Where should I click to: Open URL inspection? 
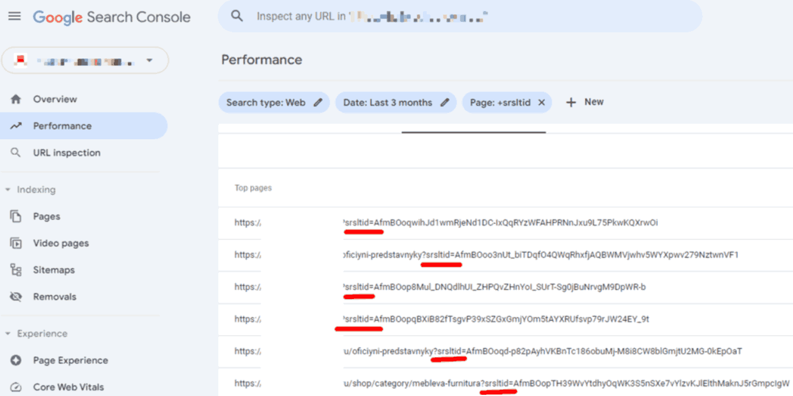67,153
